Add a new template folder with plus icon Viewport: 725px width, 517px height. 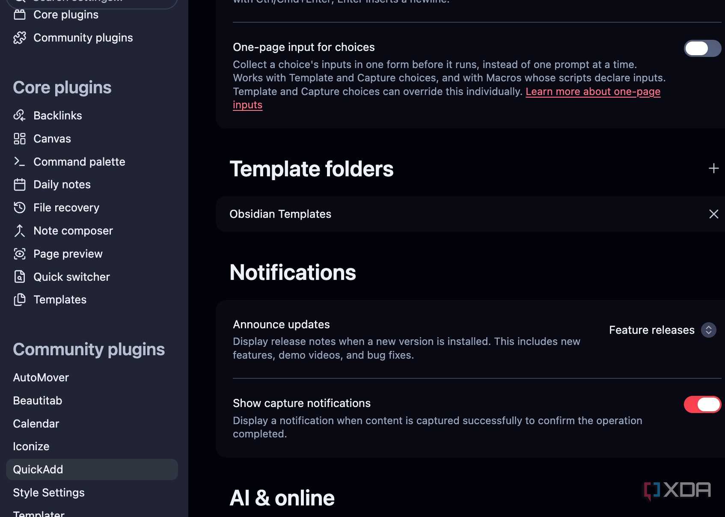pos(713,168)
